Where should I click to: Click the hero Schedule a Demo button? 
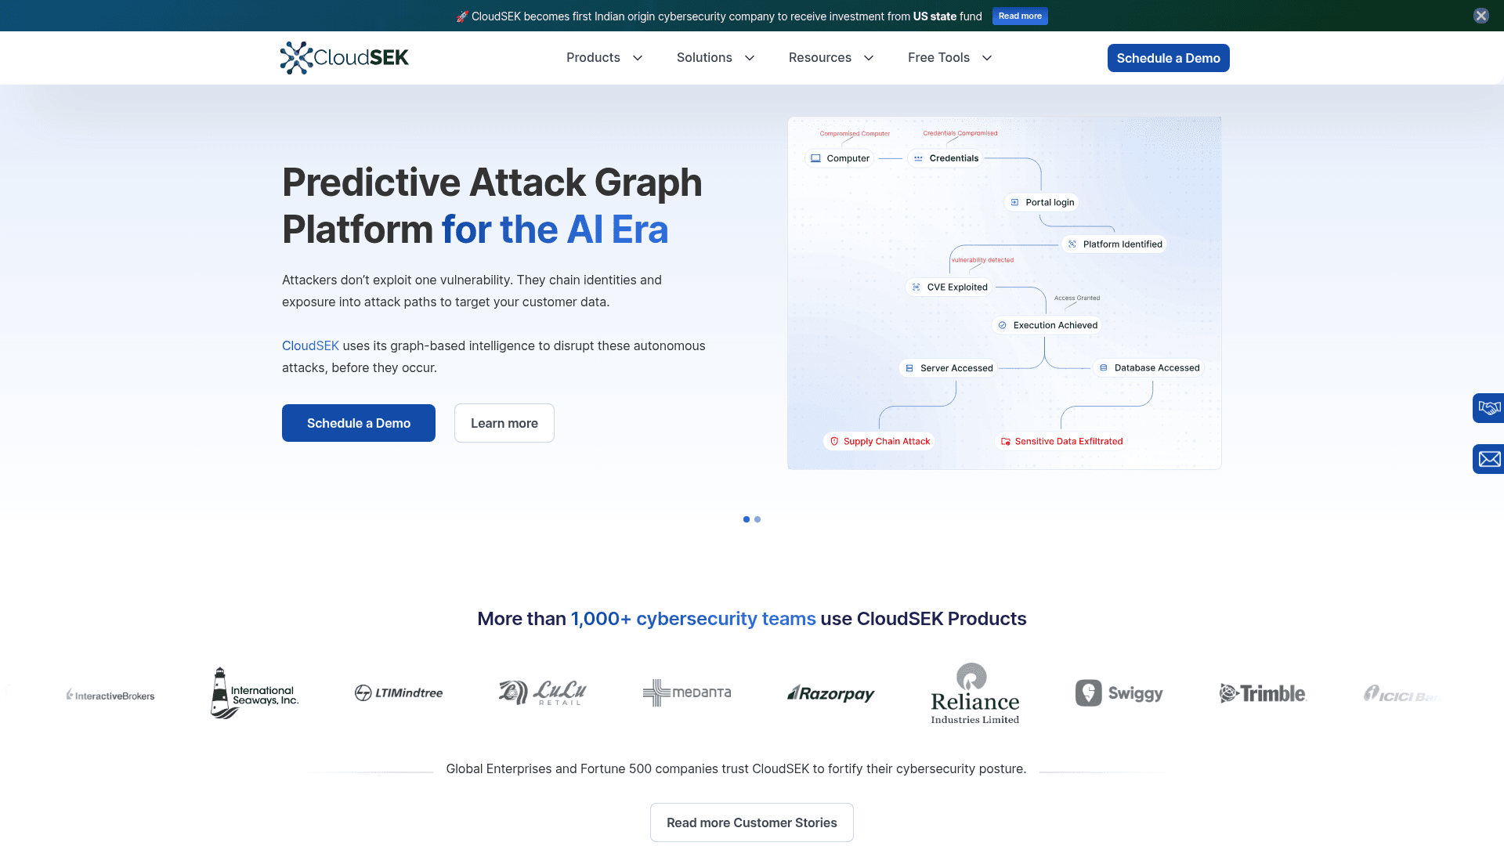[359, 423]
